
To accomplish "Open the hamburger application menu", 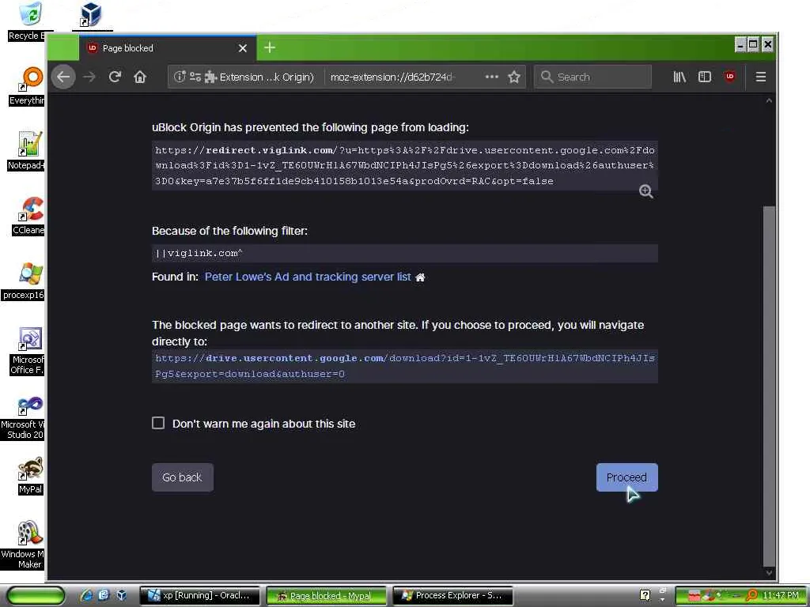I will click(x=761, y=77).
